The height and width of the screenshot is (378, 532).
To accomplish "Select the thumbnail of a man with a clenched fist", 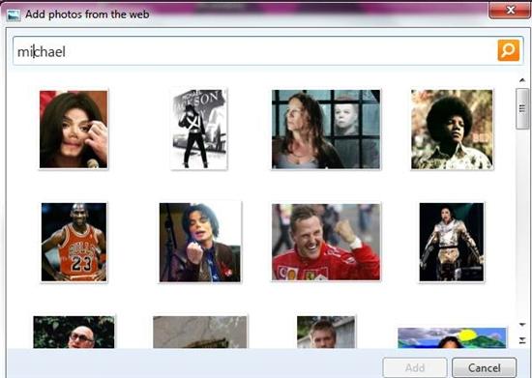I will [x=200, y=242].
